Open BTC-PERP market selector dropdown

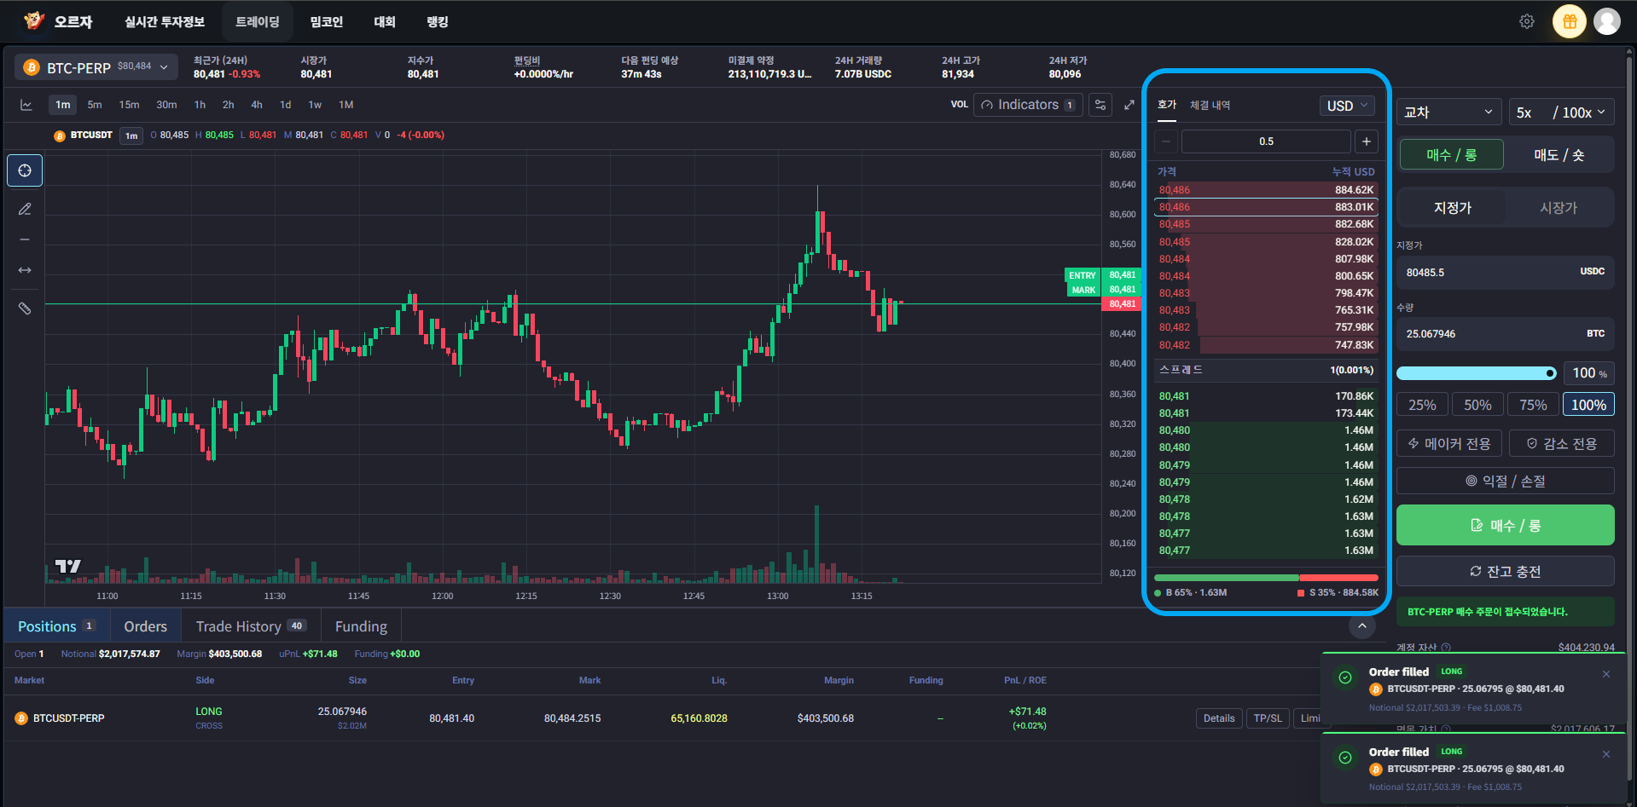click(x=96, y=67)
